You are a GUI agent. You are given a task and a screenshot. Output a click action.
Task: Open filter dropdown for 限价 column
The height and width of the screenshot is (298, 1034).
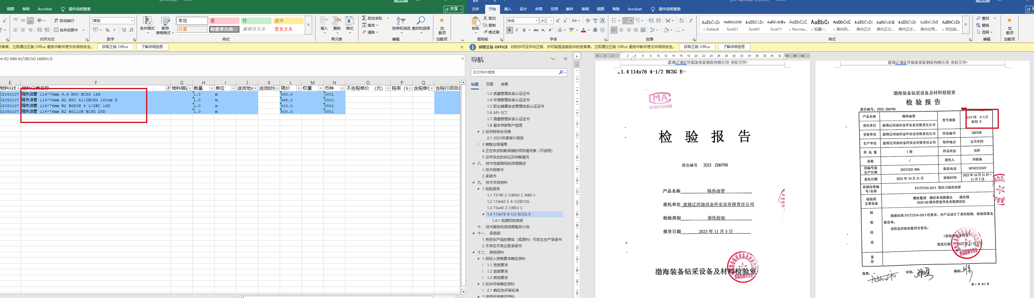click(299, 88)
